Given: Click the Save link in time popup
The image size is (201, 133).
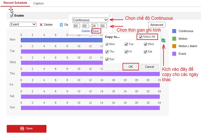Looking at the screenshot, I should point(95,31).
